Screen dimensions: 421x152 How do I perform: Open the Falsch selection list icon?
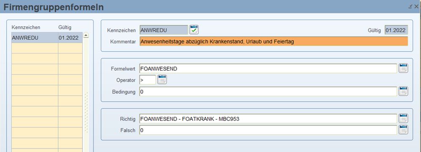pos(403,129)
